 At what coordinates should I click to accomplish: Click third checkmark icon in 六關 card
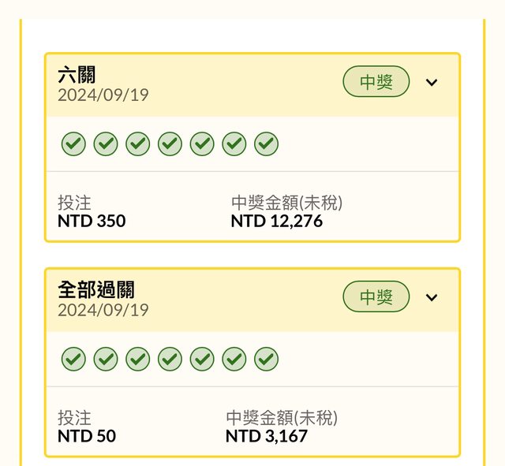[x=138, y=144]
